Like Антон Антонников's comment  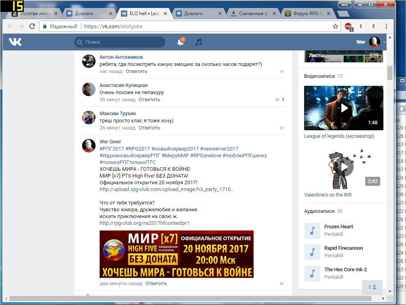pyautogui.click(x=282, y=72)
